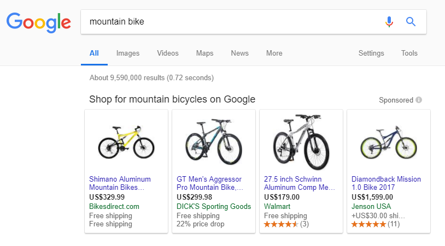Image resolution: width=445 pixels, height=246 pixels.
Task: Open Shimano Aluminum Mountain Bikes link
Action: [x=120, y=183]
